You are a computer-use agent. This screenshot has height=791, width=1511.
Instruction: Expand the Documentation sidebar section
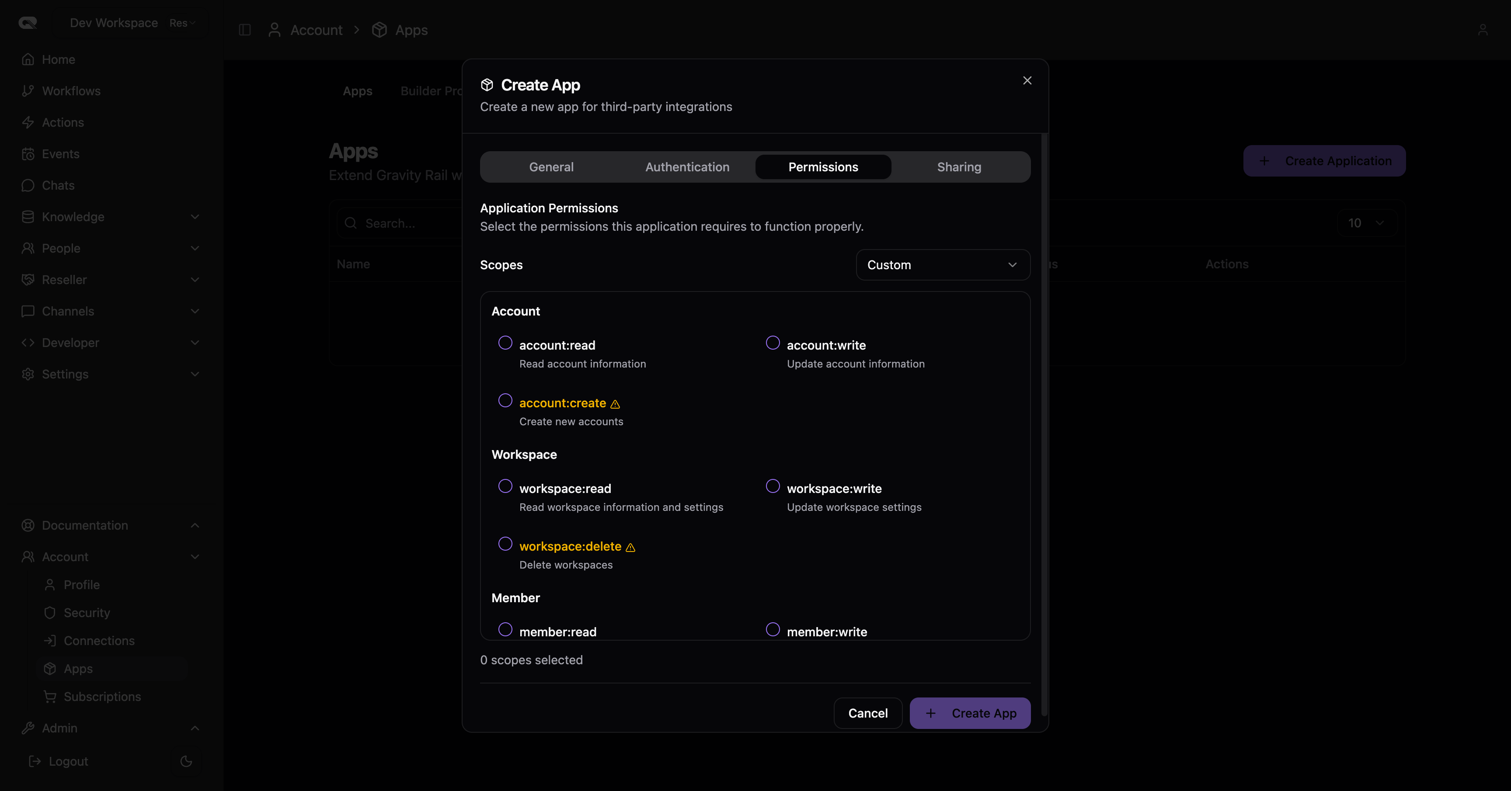[195, 525]
